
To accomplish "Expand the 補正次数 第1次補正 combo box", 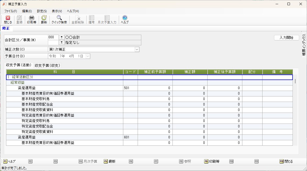I will point(137,49).
